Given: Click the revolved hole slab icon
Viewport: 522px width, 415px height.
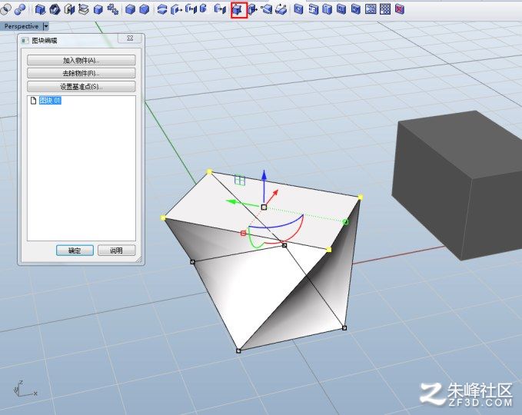Looking at the screenshot, I should click(x=327, y=10).
